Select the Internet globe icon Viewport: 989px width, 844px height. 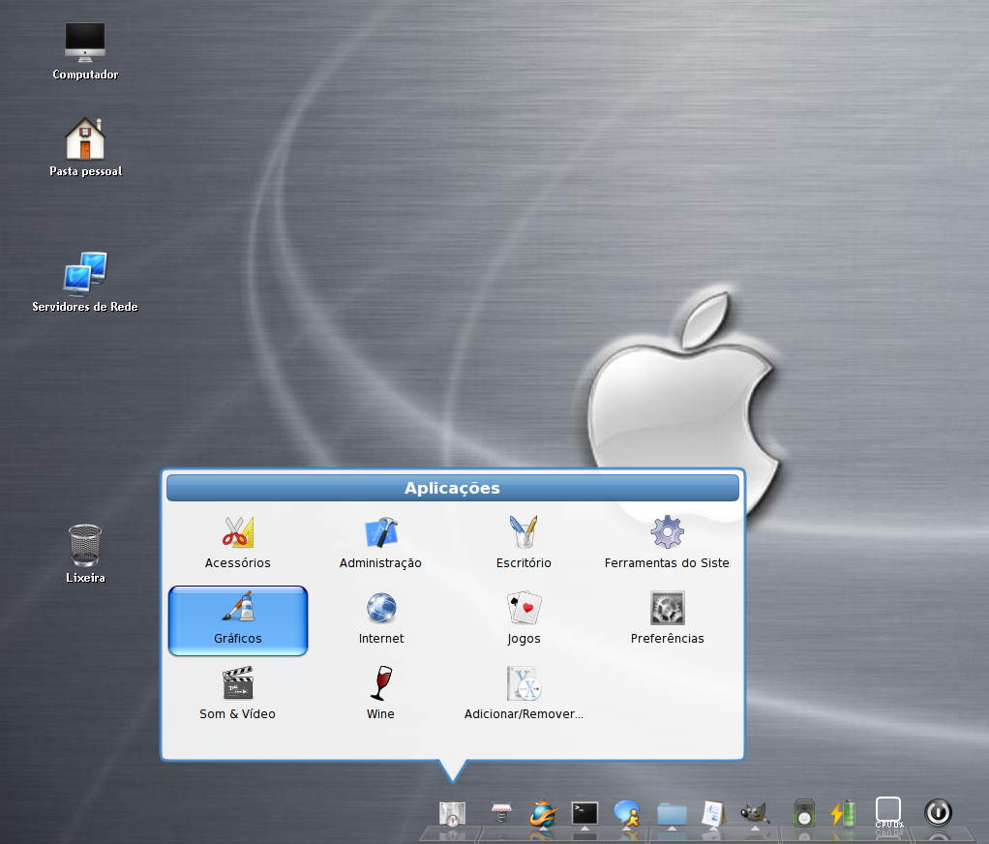381,608
